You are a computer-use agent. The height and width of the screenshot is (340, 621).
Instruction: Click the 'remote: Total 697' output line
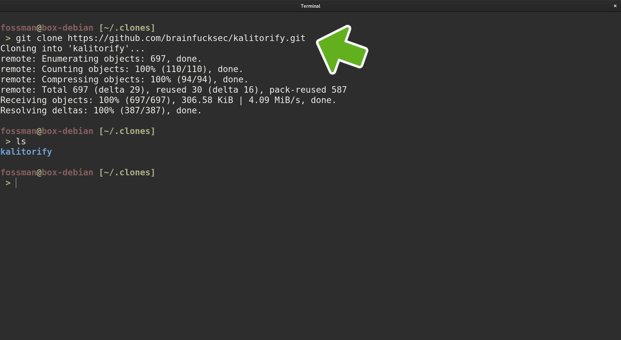(x=173, y=90)
